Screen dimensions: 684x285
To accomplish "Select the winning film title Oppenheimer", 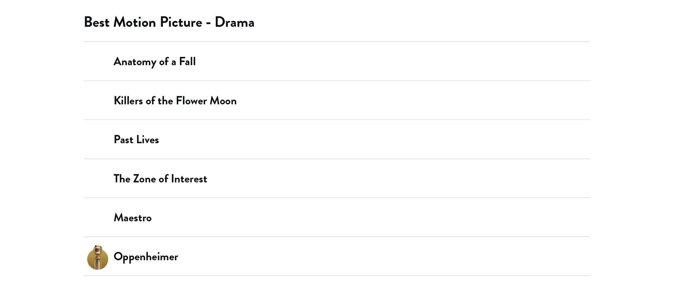I will (x=146, y=257).
